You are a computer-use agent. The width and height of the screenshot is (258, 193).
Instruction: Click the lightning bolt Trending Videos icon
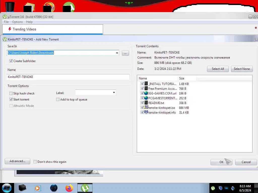click(10, 29)
